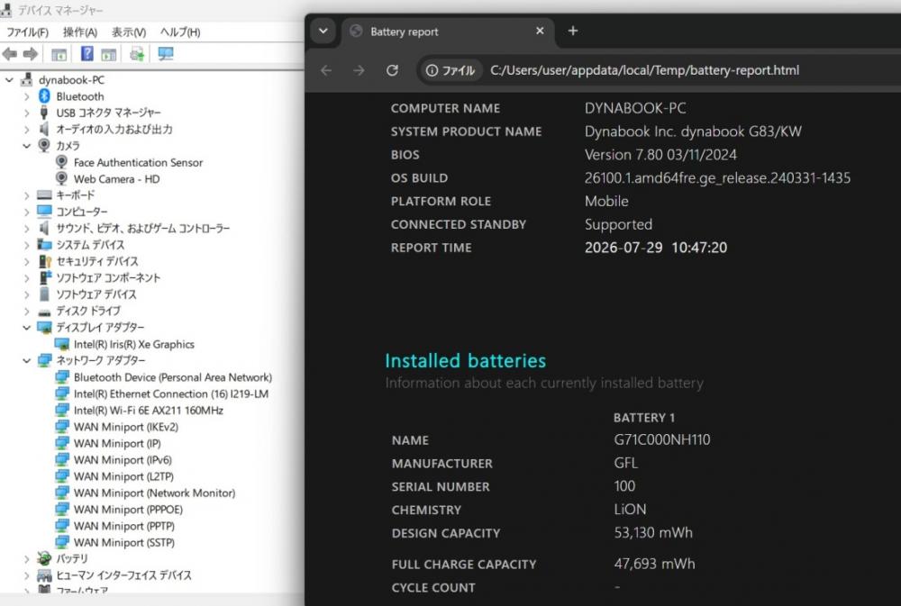Select WAN Miniport (Network Monitor) entry

pos(155,493)
